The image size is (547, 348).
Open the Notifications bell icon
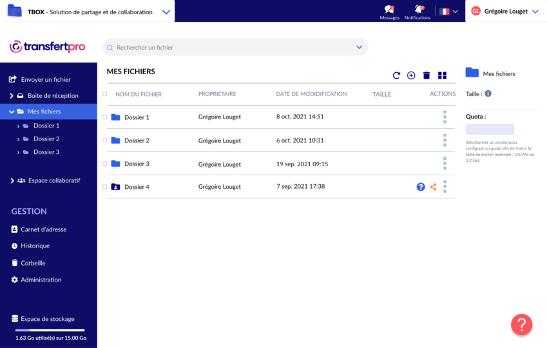(x=419, y=10)
